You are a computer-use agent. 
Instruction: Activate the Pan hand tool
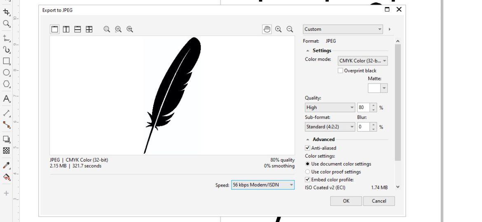267,29
